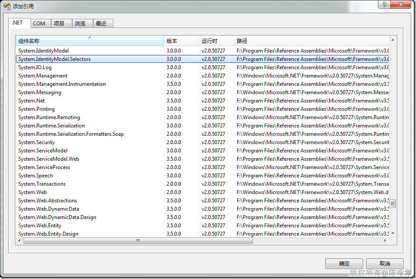Screen dimensions: 416x279
Task: Select System.ServiceProcess component
Action: [203, 167]
